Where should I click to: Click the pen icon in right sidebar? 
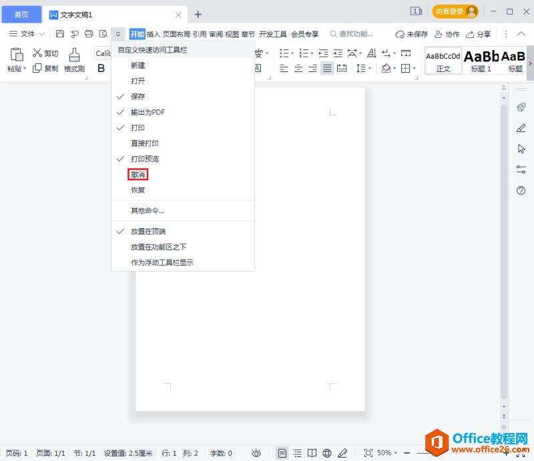(521, 128)
